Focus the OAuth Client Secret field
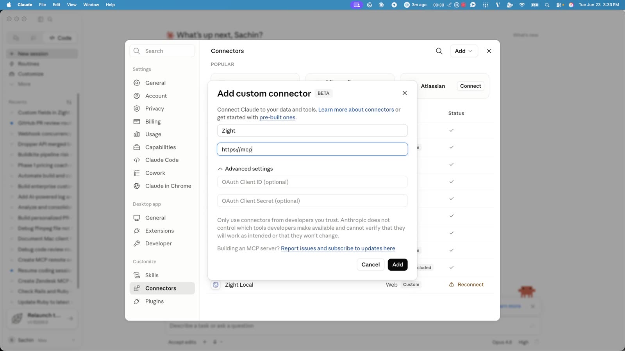Screen dimensions: 625x351 coord(312,201)
